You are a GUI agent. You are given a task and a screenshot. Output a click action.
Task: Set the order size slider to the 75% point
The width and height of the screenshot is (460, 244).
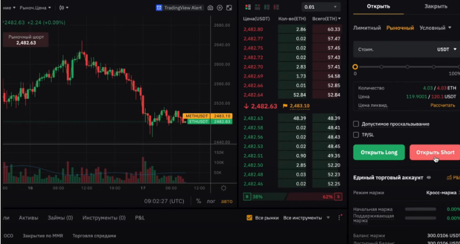pyautogui.click(x=433, y=67)
